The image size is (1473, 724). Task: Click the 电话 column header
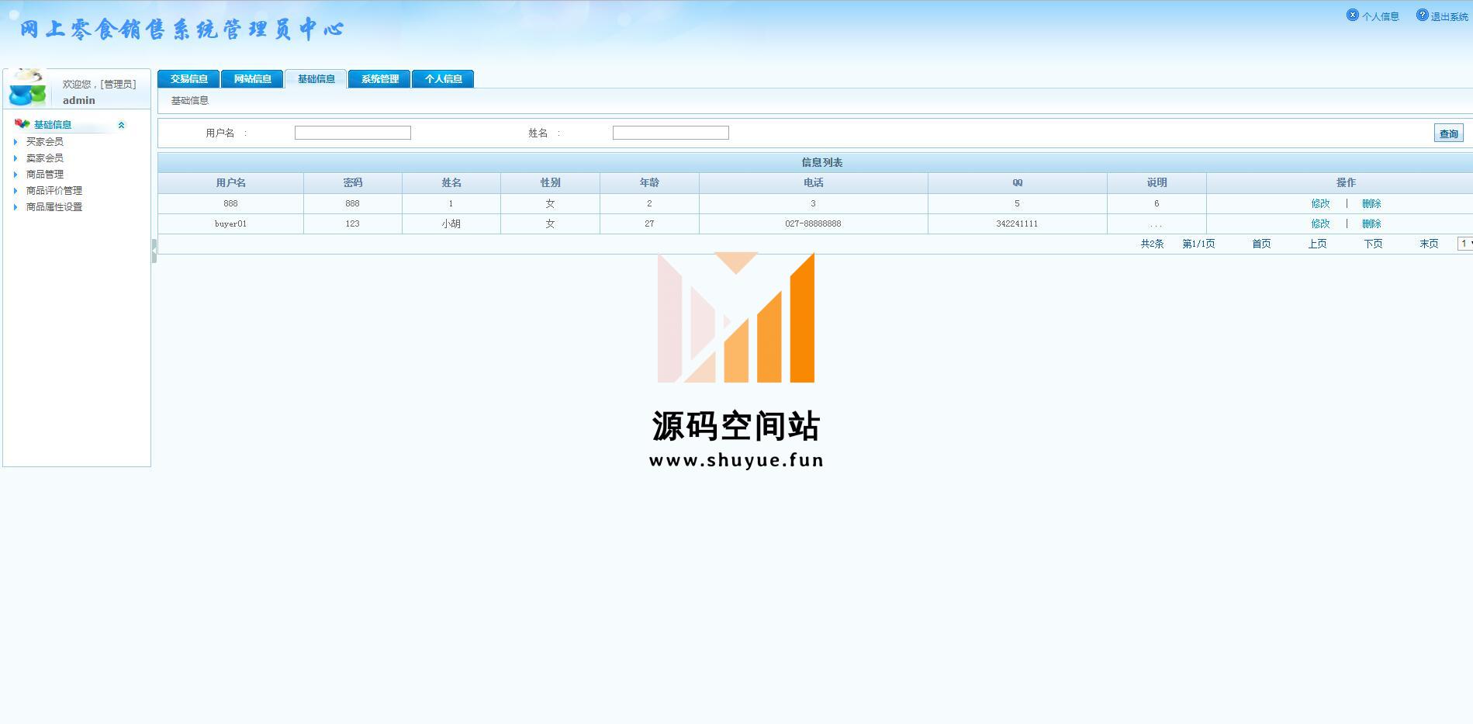[814, 183]
